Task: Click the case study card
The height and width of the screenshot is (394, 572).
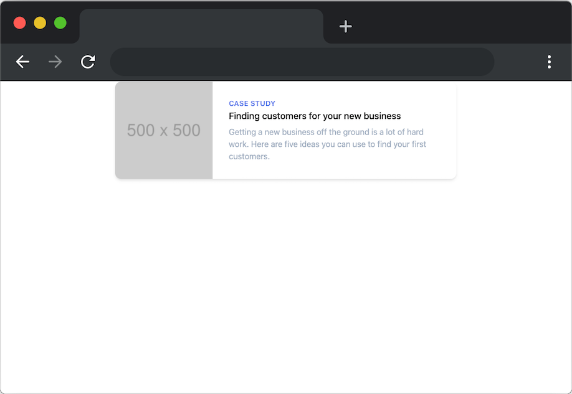Action: coord(285,131)
